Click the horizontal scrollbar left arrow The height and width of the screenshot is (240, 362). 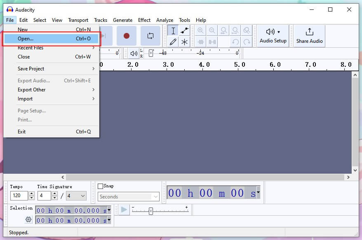coord(63,177)
